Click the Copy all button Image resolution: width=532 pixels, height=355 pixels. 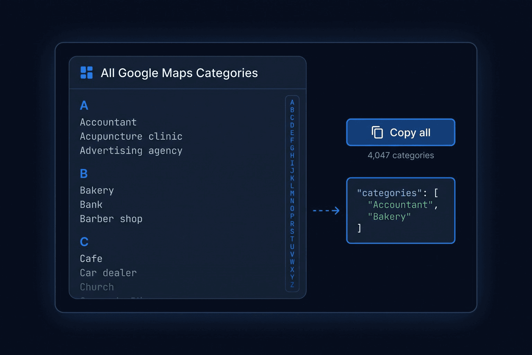pos(401,132)
